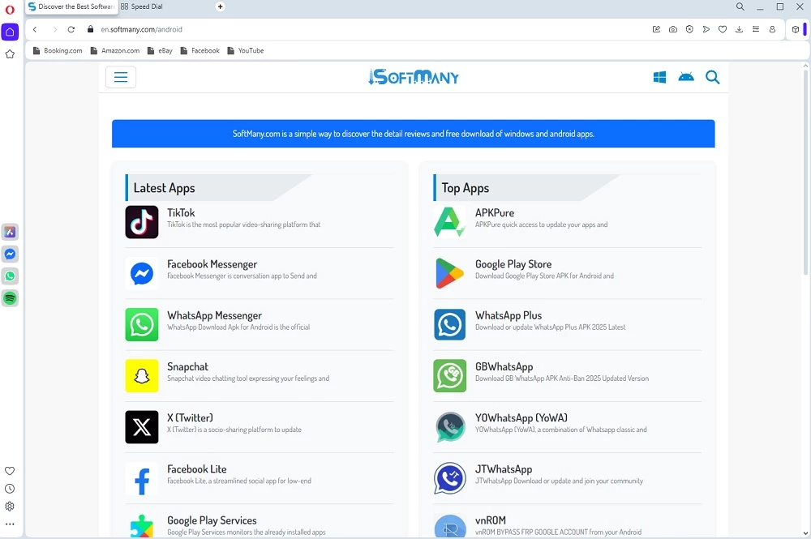This screenshot has width=811, height=539.
Task: Click the Windows apps icon on SoftMany
Action: tap(659, 77)
